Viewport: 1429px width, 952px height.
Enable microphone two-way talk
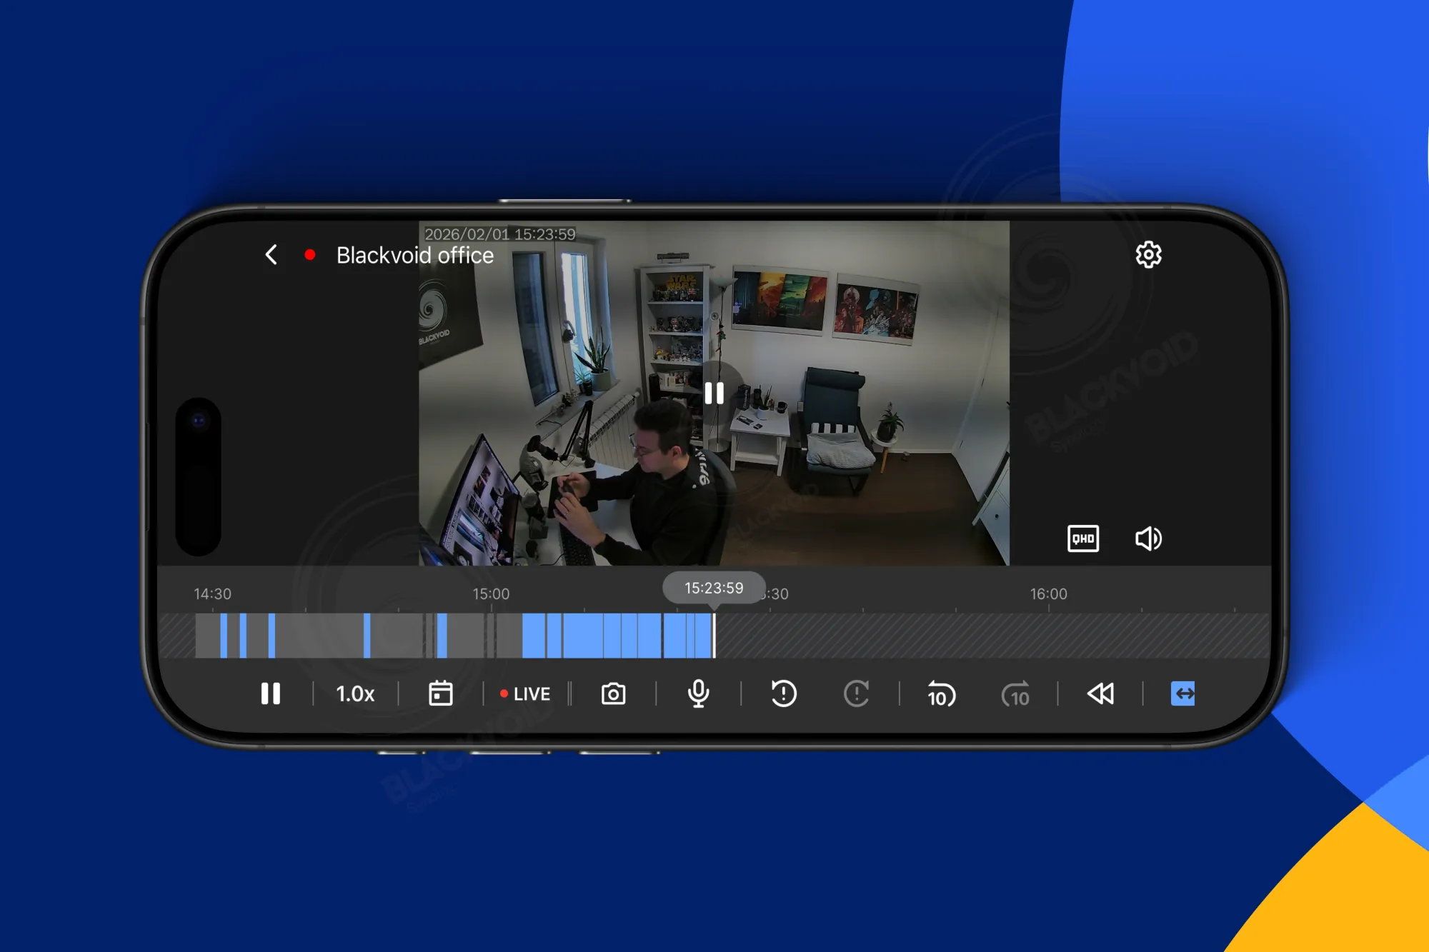pos(698,693)
